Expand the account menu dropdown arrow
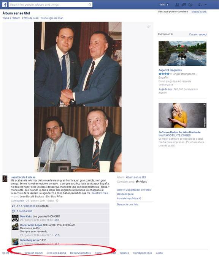Image resolution: width=219 pixels, height=257 pixels. click(206, 5)
